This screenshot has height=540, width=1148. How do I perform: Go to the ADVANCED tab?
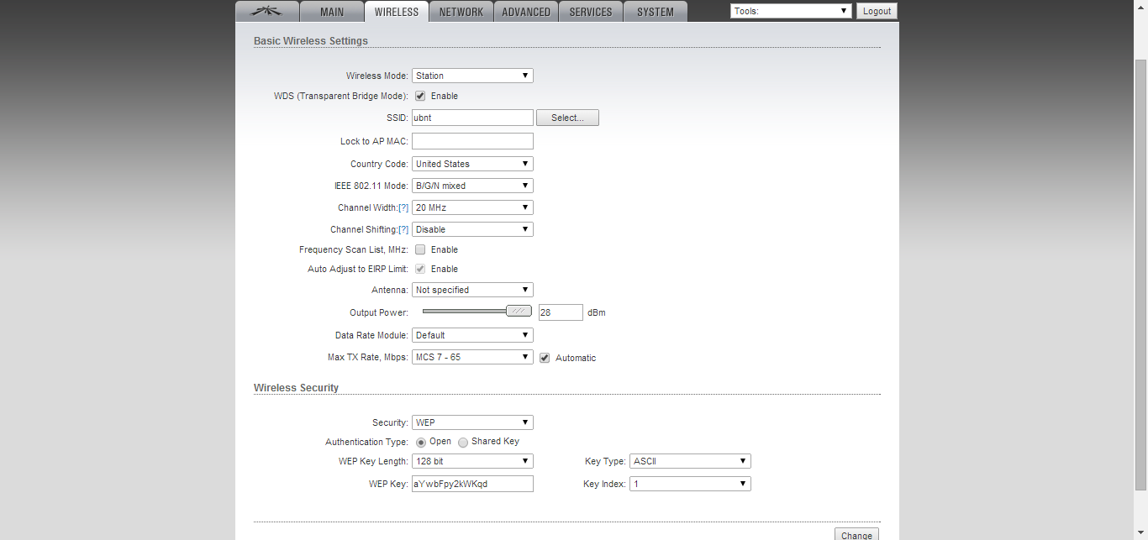click(526, 12)
